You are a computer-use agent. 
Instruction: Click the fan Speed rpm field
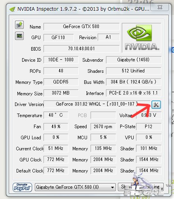(x=103, y=127)
